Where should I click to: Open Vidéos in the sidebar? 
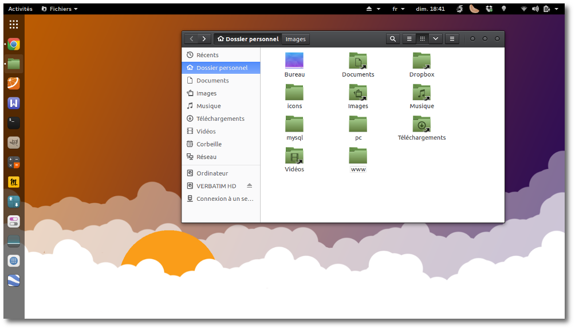[220, 132]
